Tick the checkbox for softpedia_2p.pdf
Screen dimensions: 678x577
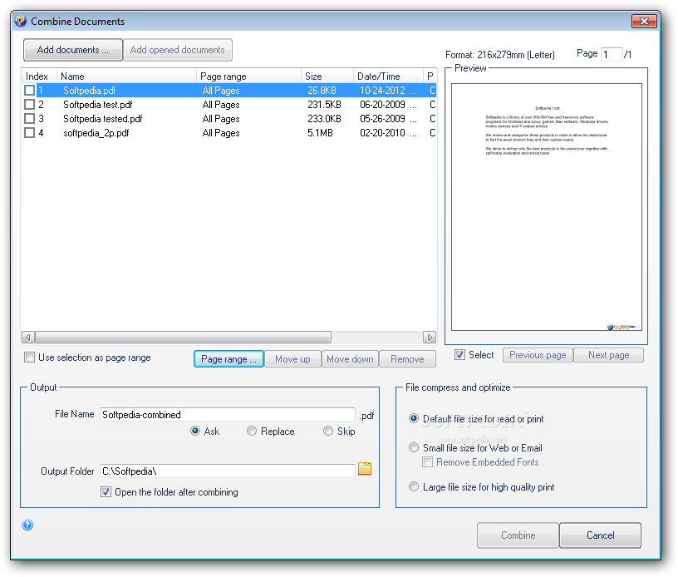pyautogui.click(x=29, y=133)
